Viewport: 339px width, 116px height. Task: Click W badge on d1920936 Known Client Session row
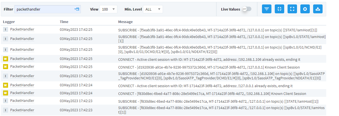6,67
